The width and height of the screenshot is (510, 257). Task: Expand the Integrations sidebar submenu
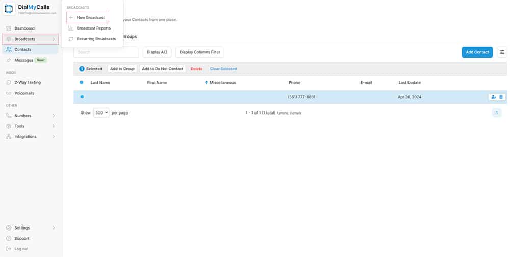pos(31,136)
